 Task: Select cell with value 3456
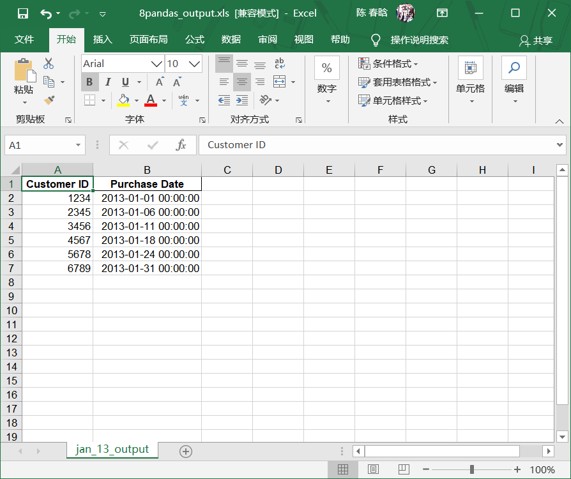(57, 226)
